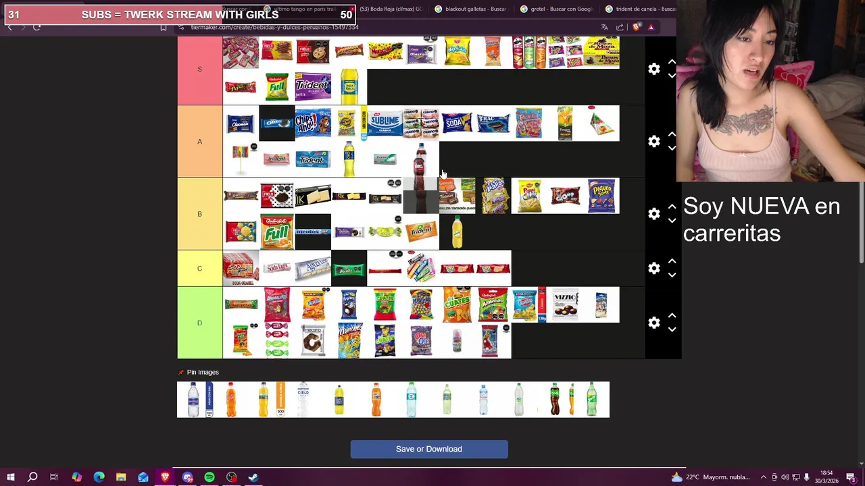The width and height of the screenshot is (865, 486).
Task: Move tier D row down
Action: pos(672,329)
